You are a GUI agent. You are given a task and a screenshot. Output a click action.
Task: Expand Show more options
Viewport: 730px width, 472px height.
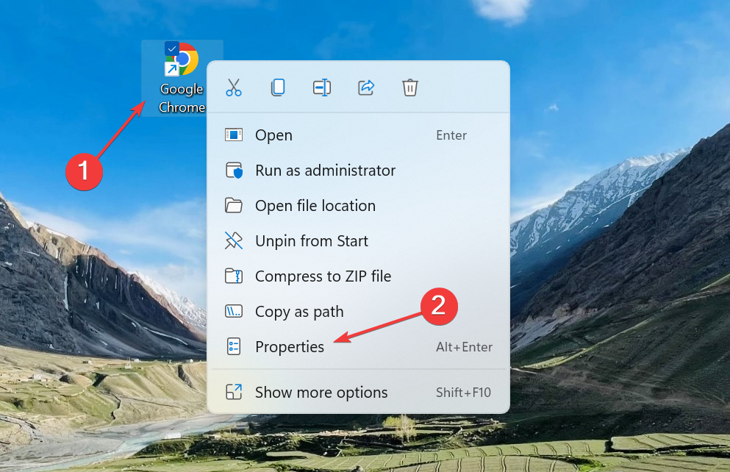tap(358, 393)
